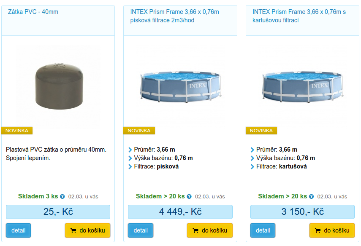The height and width of the screenshot is (246, 361).
Task: Click the cart icon on the Zátka PVC button
Action: (x=73, y=231)
